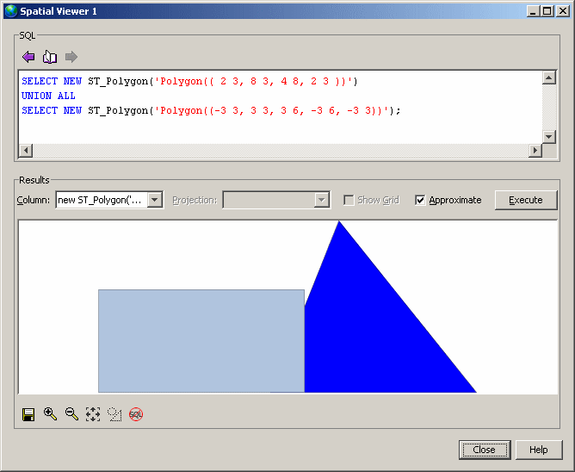
Task: Click scroll left arrow in SQL editor
Action: pyautogui.click(x=25, y=151)
